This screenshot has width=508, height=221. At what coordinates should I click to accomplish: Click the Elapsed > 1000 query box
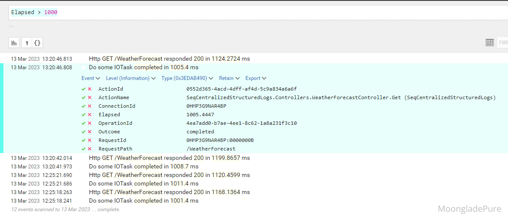click(x=257, y=12)
